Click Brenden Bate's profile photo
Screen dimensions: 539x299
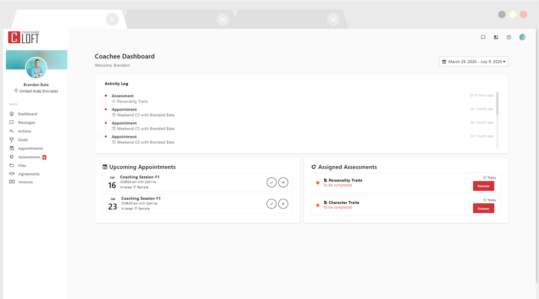tap(36, 68)
